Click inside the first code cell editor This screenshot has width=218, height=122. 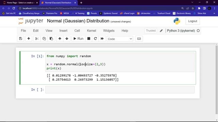click(120, 62)
